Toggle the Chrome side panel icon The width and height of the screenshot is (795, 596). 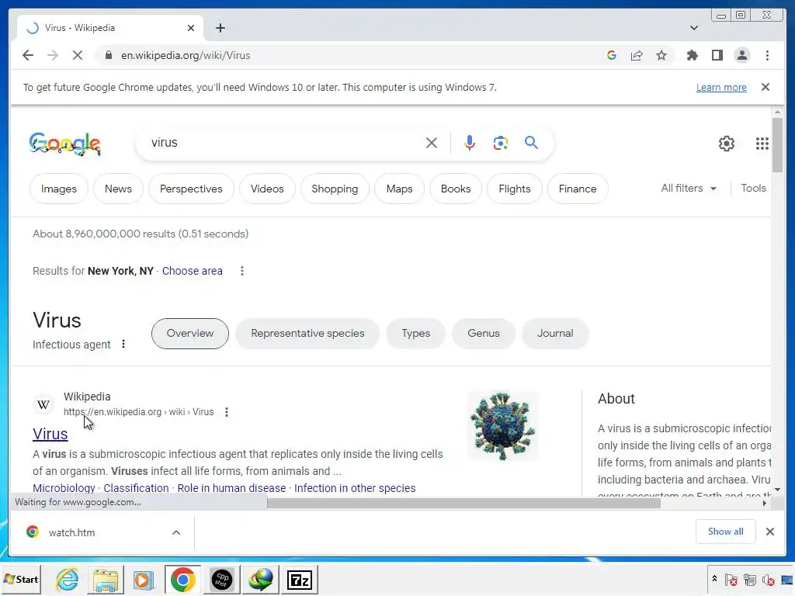[x=717, y=55]
